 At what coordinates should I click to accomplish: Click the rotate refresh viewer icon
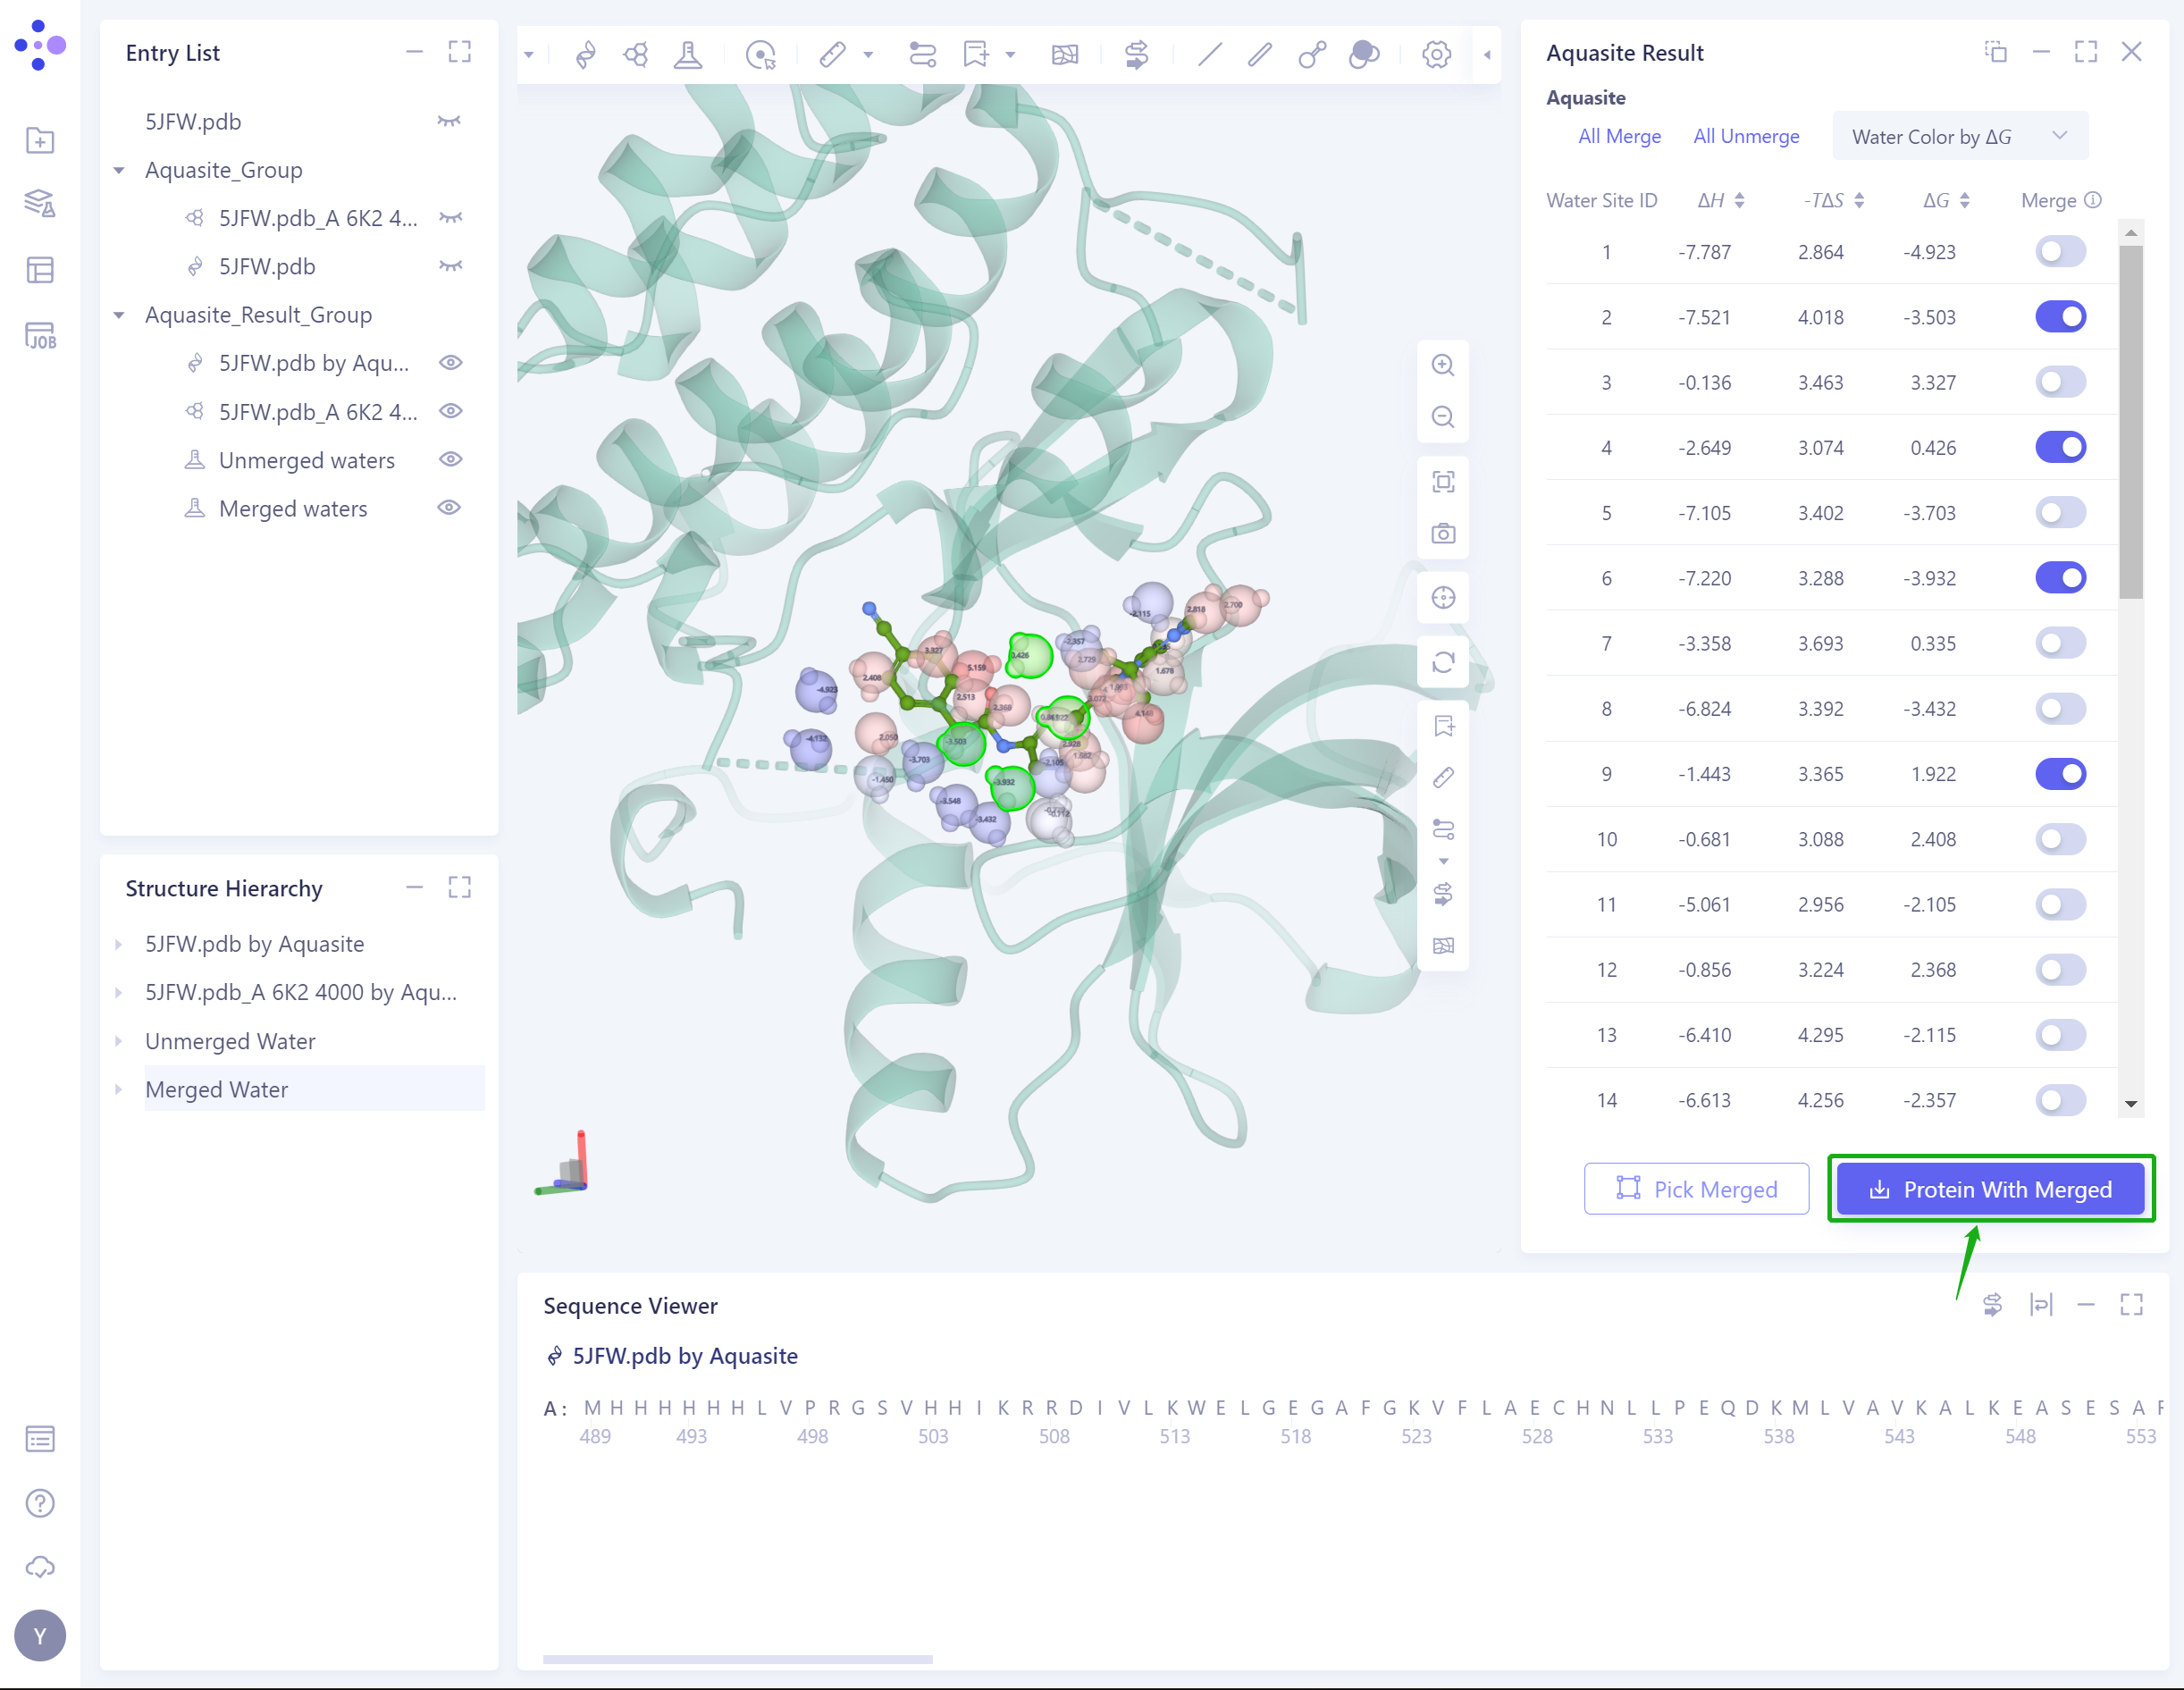click(1442, 662)
